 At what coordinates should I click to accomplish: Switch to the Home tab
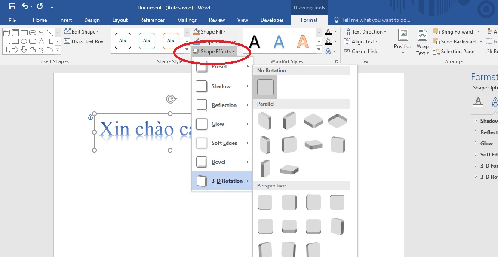click(x=40, y=20)
